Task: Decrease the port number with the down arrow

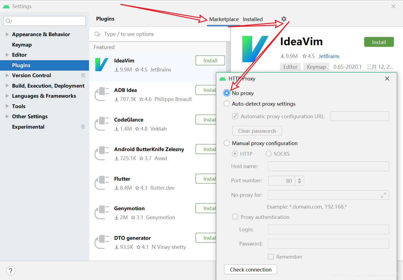Action: [300, 183]
